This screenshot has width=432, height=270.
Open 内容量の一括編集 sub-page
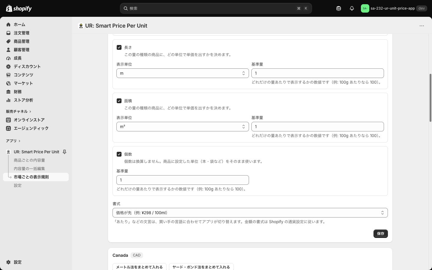coord(29,169)
